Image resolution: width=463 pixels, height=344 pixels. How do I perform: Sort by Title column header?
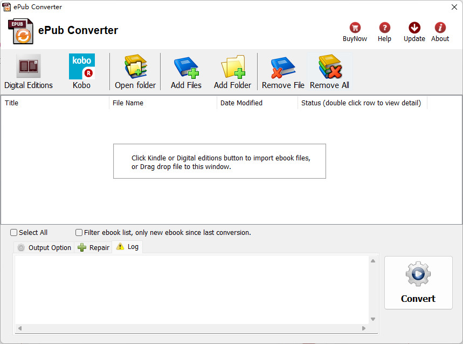pyautogui.click(x=55, y=103)
